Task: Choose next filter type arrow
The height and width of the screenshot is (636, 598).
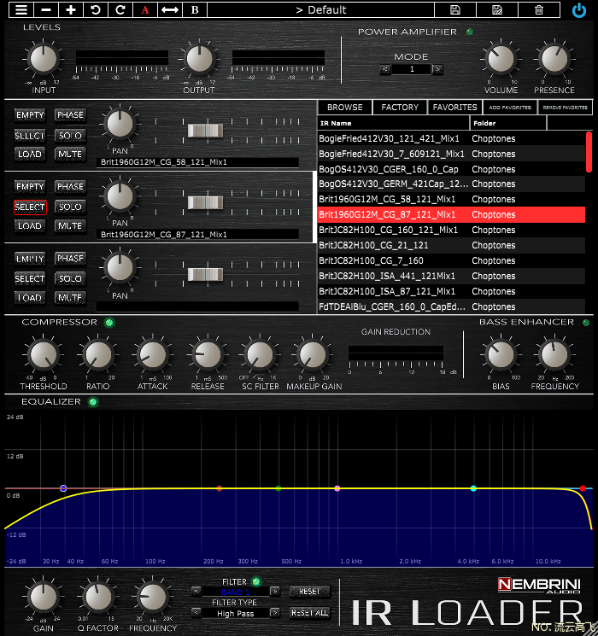Action: 275,612
